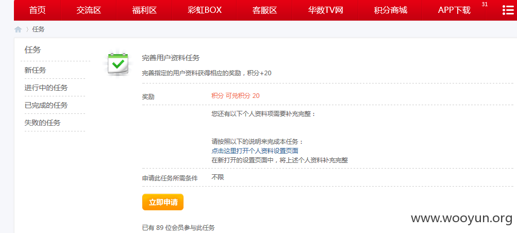Go to APP下载 in the top menu
Screen dimensions: 517x233
pyautogui.click(x=454, y=10)
